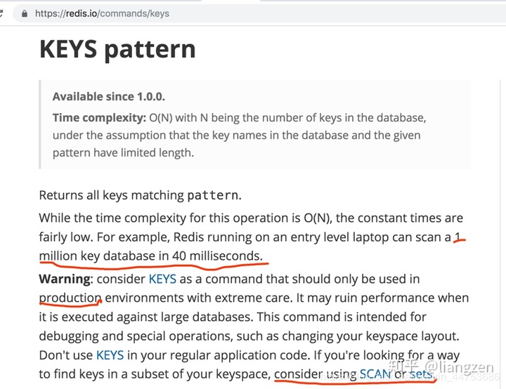This screenshot has height=389, width=506.
Task: Click the 'https://' protocol part of the URL
Action: (50, 13)
